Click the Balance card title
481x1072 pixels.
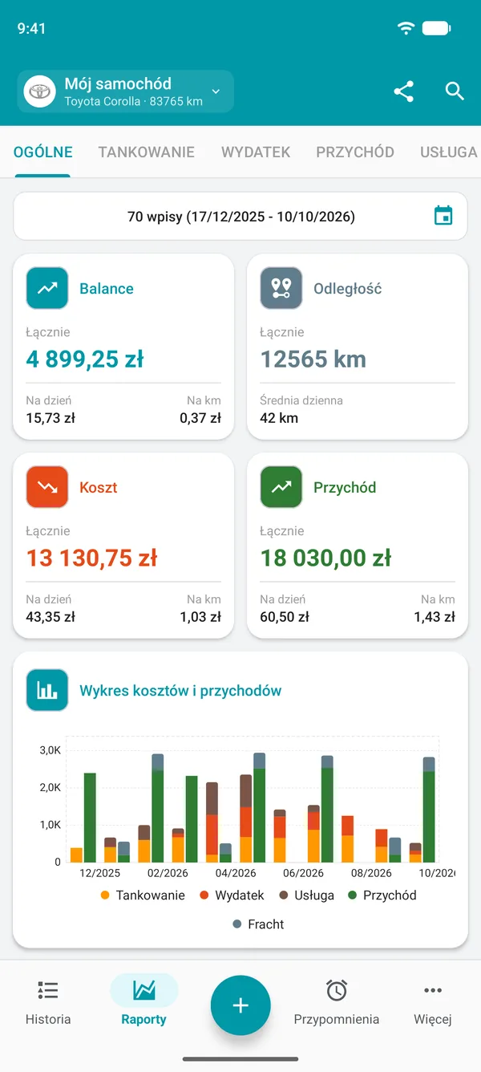pyautogui.click(x=107, y=288)
